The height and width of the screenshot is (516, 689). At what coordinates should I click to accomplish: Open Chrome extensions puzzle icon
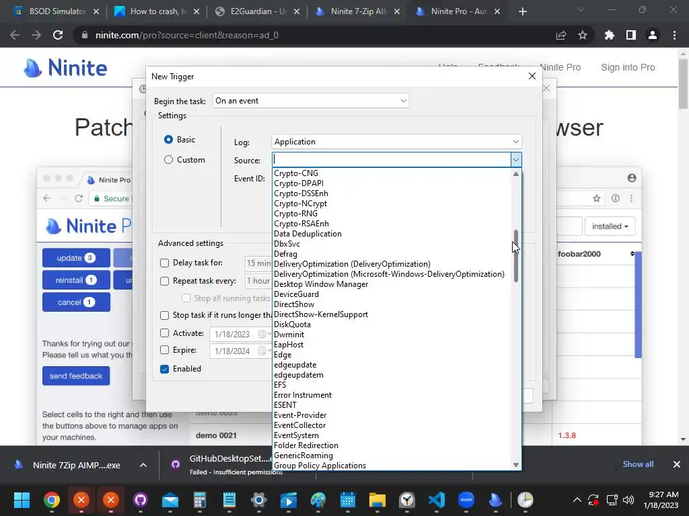pyautogui.click(x=609, y=35)
